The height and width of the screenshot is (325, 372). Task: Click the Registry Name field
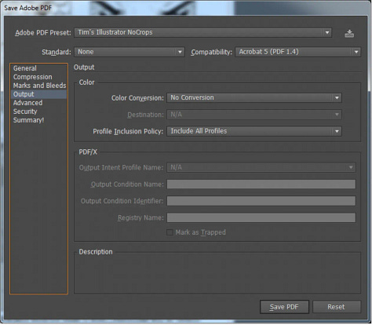pyautogui.click(x=261, y=217)
